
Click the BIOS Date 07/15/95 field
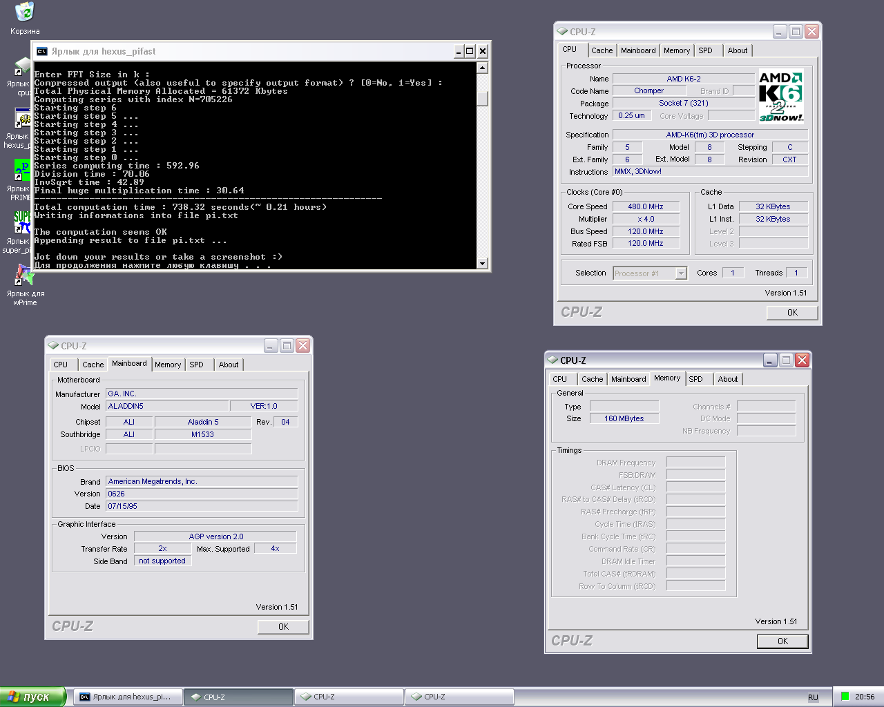click(202, 506)
